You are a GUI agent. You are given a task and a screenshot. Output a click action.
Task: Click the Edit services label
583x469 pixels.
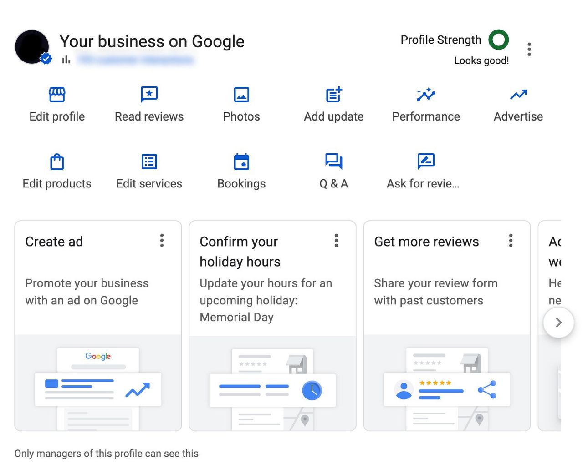149,183
